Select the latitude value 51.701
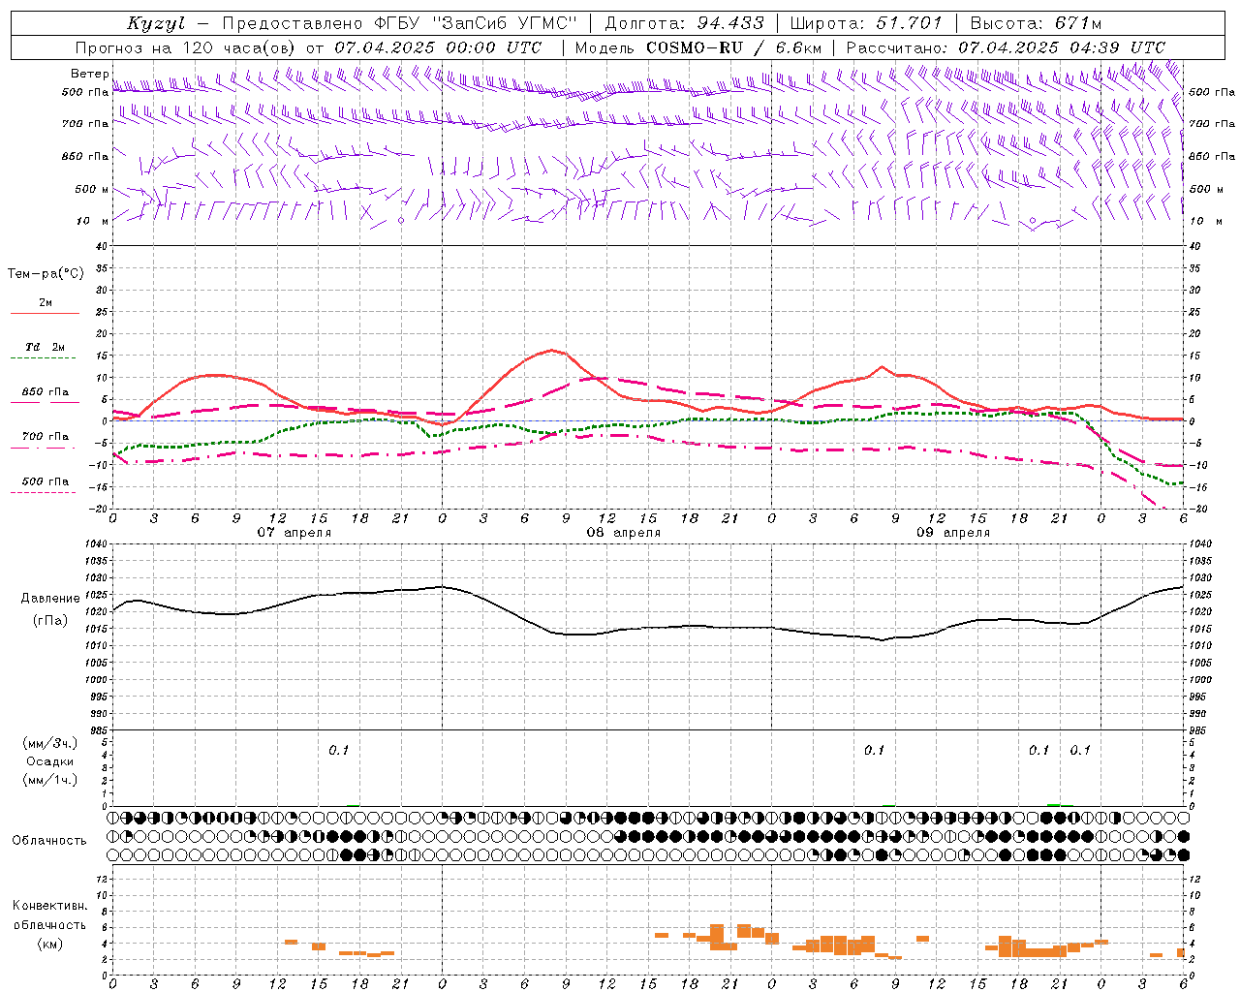This screenshot has width=1240, height=992. (x=909, y=23)
